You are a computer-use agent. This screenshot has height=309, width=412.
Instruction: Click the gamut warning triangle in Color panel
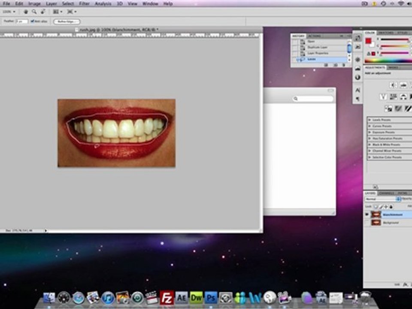click(x=368, y=54)
